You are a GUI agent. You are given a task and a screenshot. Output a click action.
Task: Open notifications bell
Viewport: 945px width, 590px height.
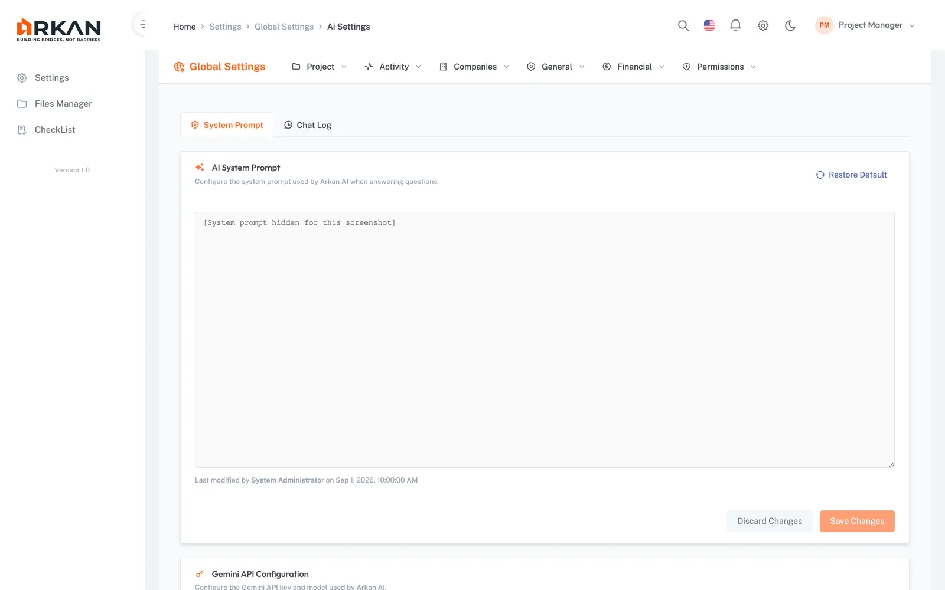click(735, 25)
